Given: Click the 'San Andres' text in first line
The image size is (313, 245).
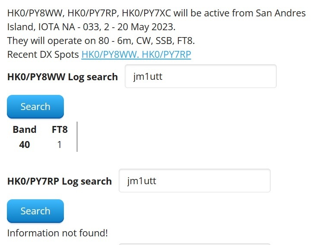Looking at the screenshot, I should (281, 13).
